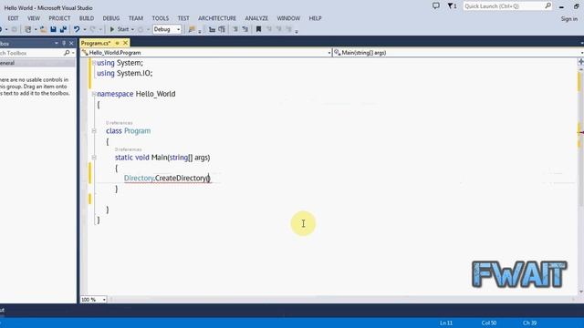Collapse the Main method outline
The image size is (584, 328).
click(x=94, y=158)
